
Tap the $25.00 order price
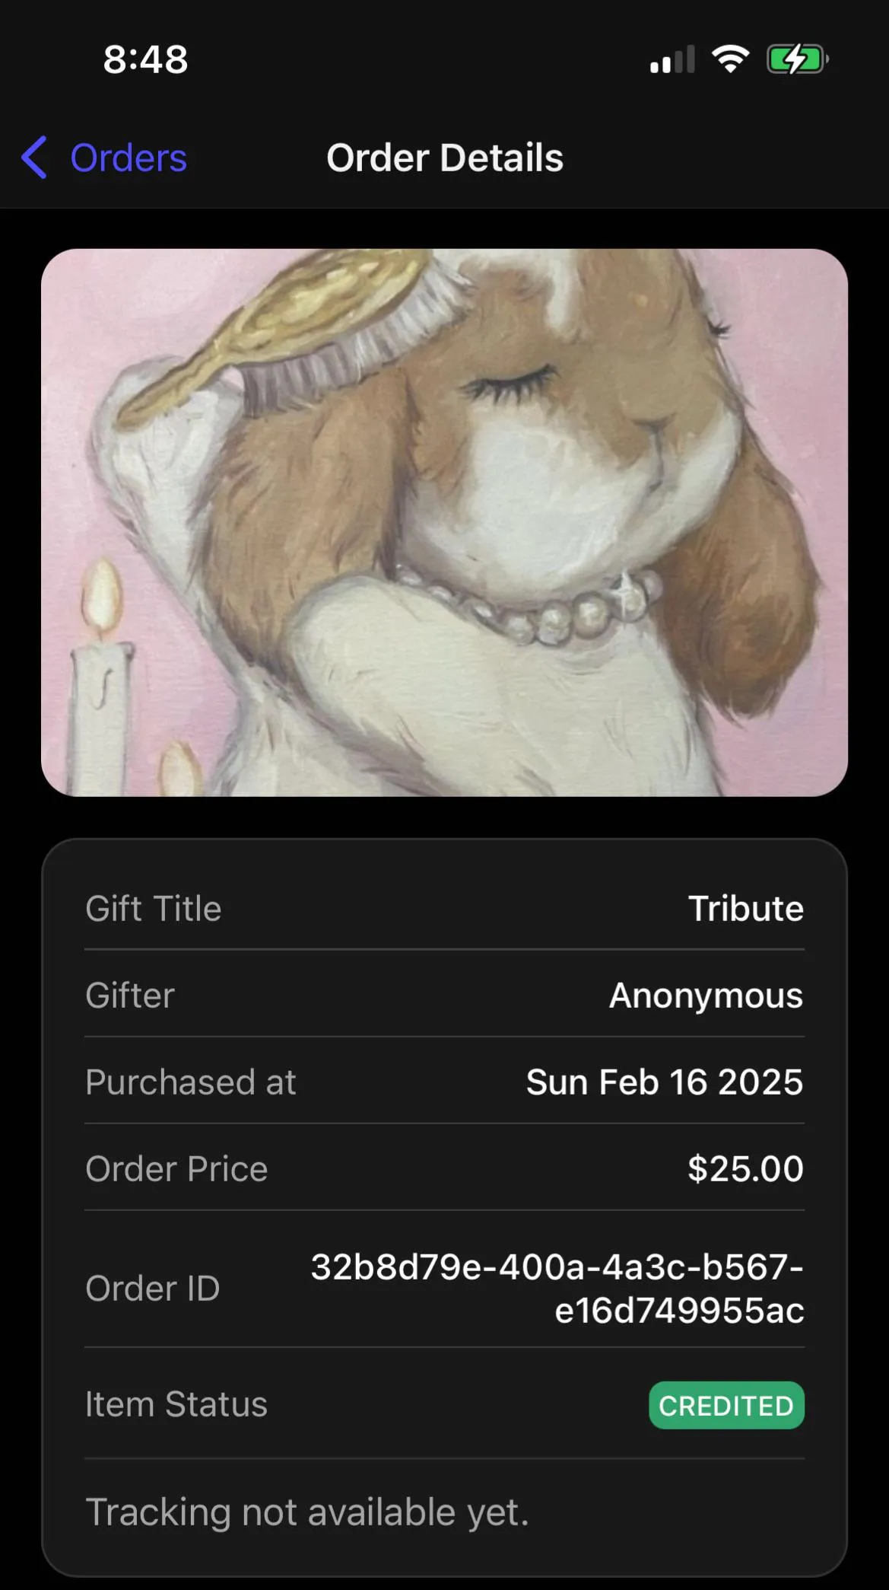(745, 1168)
